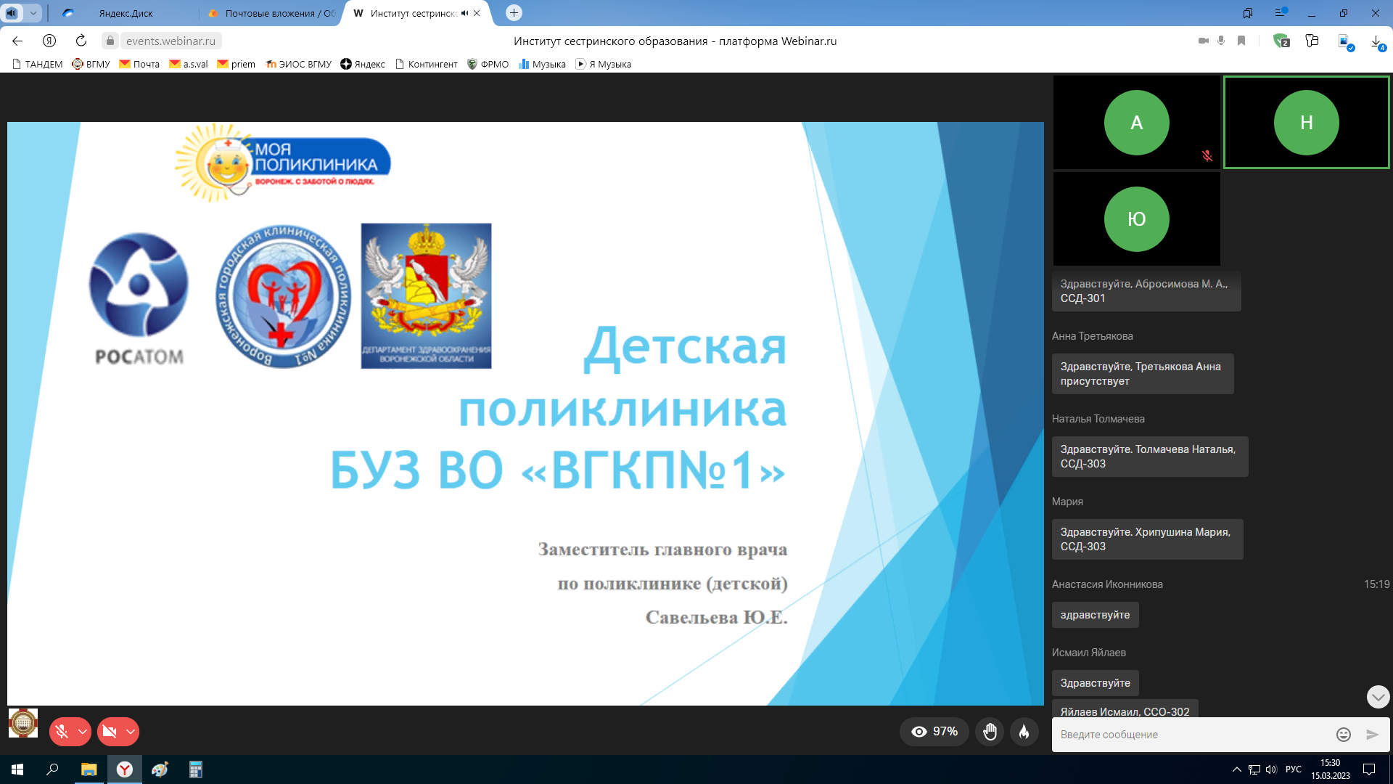Mute tab audio via speaker icon on tab
Image resolution: width=1393 pixels, height=784 pixels.
click(464, 13)
